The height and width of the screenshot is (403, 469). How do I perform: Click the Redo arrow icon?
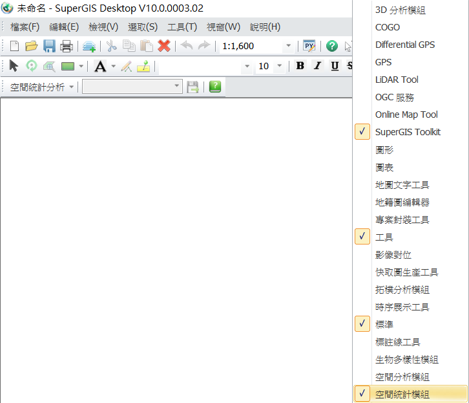coord(204,45)
